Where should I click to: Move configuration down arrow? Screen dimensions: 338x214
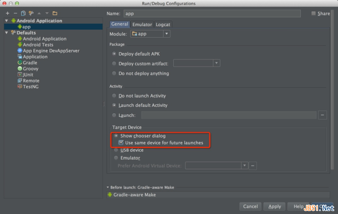pos(47,14)
